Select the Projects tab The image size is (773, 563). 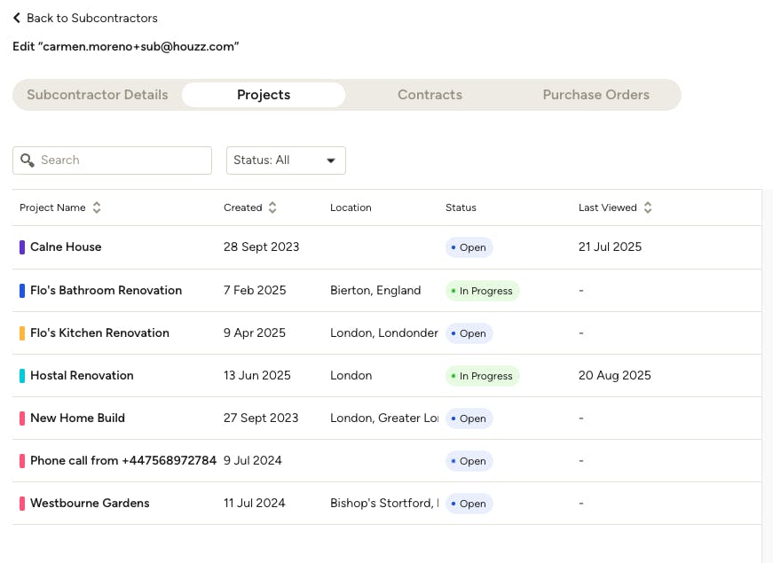tap(264, 95)
